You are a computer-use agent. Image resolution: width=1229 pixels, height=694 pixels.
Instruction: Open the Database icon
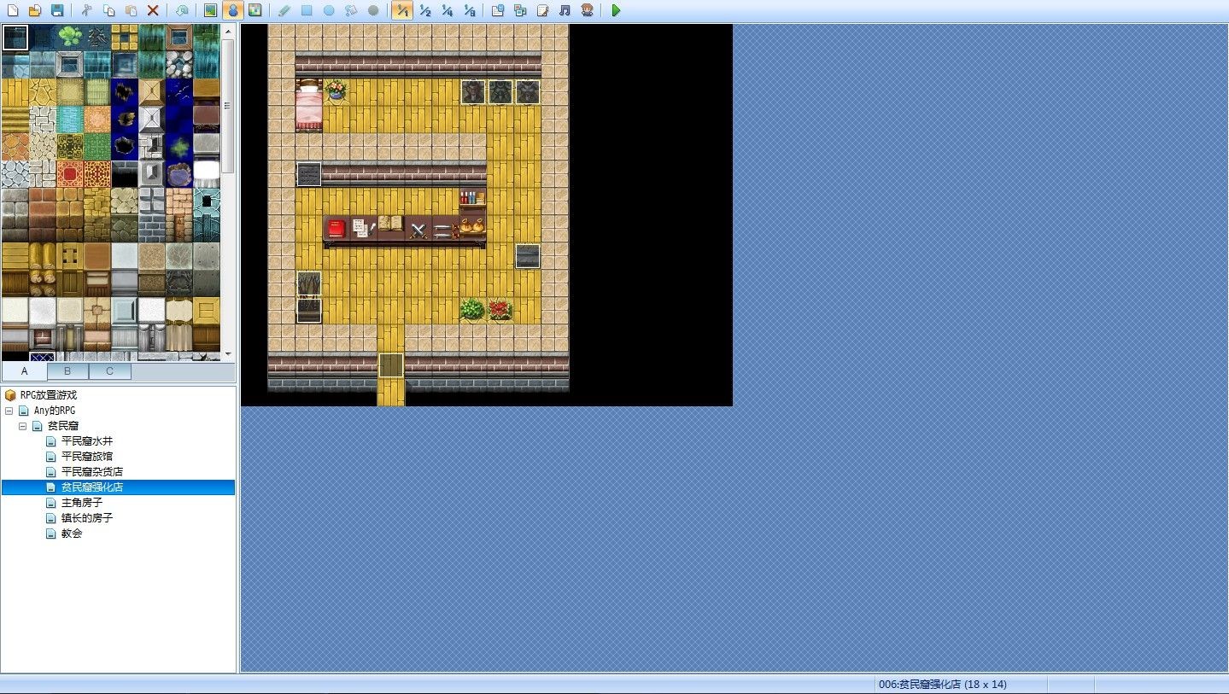click(498, 10)
